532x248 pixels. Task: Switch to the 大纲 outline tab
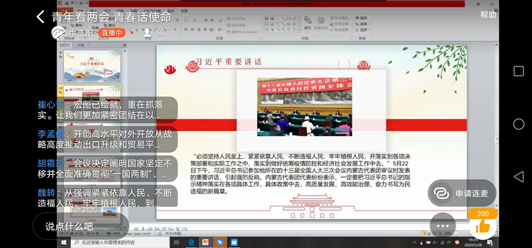(80, 45)
